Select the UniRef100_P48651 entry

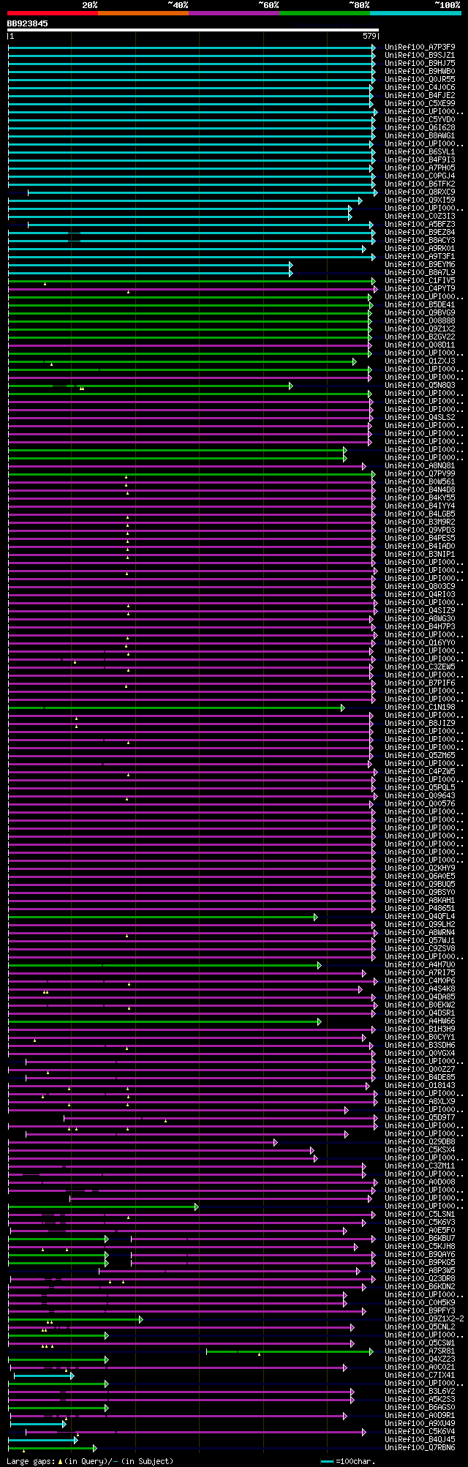[x=420, y=908]
